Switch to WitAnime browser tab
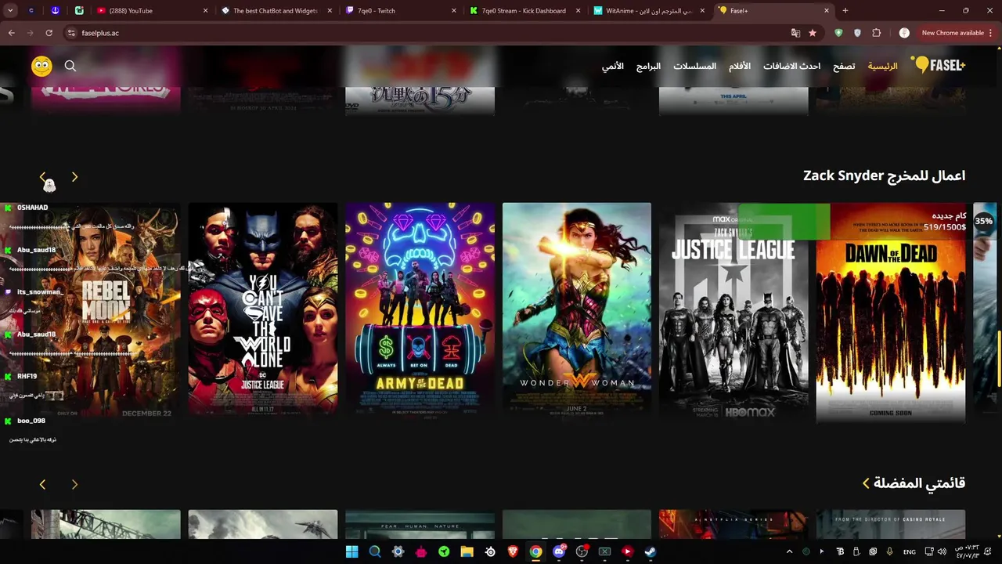Viewport: 1002px width, 564px height. (648, 11)
